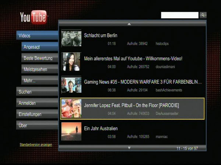Select Beste Bewertung in the sidebar

40,58
